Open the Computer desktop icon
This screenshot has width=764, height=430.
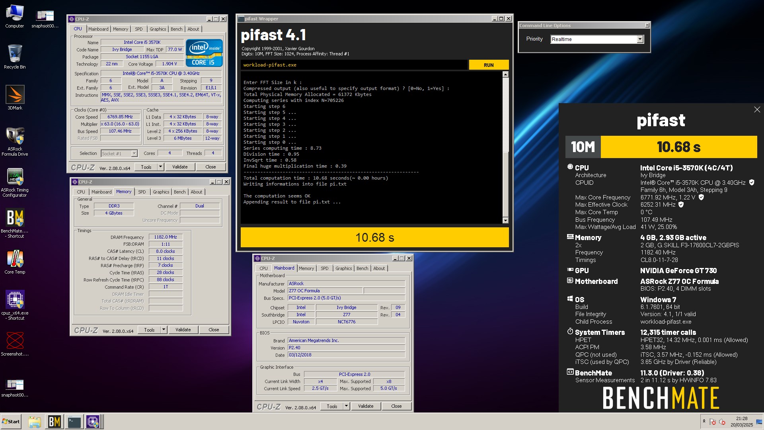point(15,17)
